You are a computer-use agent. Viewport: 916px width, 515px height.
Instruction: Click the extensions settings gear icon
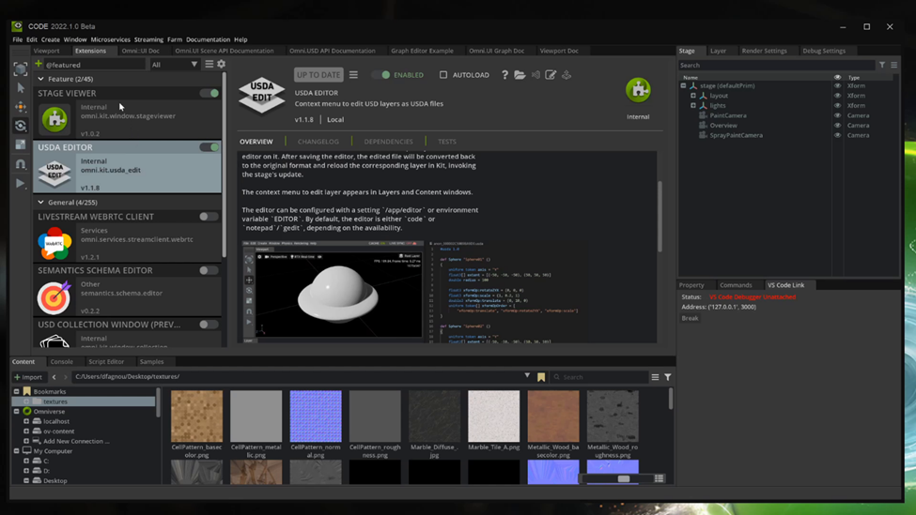222,65
